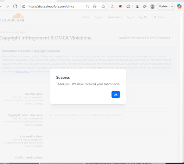This screenshot has height=164, width=184.
Task: Open the icon right of Extensions divider
Action: pos(137,6)
